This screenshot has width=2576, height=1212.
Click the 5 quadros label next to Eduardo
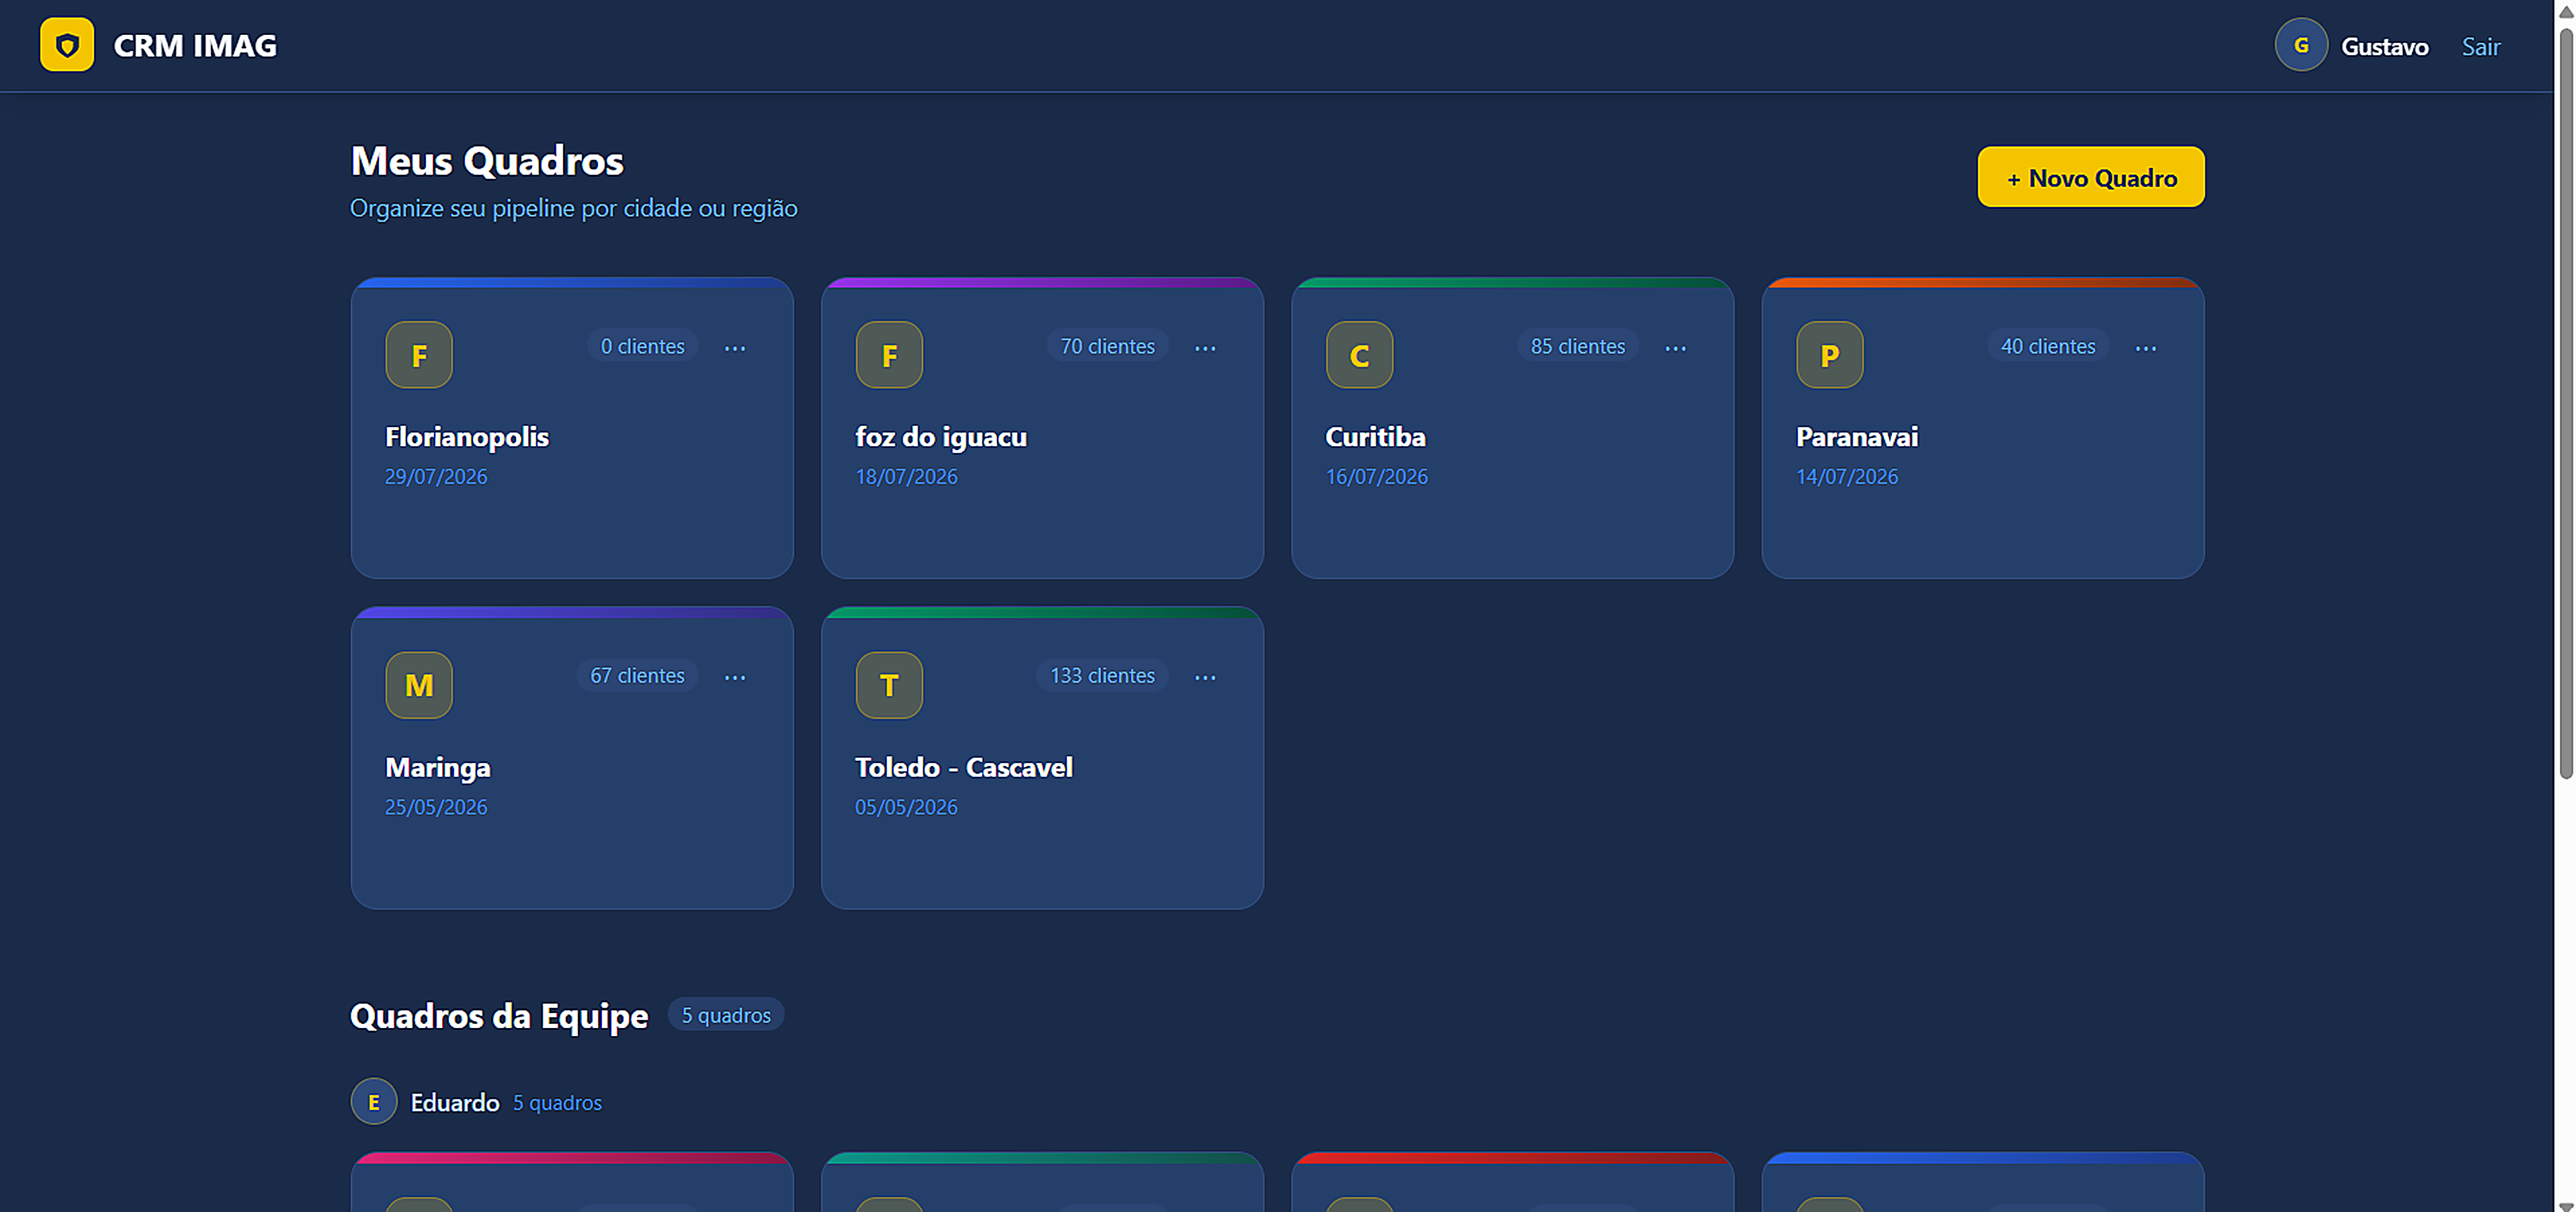tap(557, 1103)
